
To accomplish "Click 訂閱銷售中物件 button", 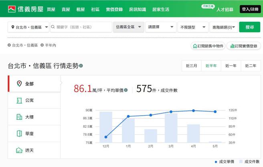I will tap(208, 46).
